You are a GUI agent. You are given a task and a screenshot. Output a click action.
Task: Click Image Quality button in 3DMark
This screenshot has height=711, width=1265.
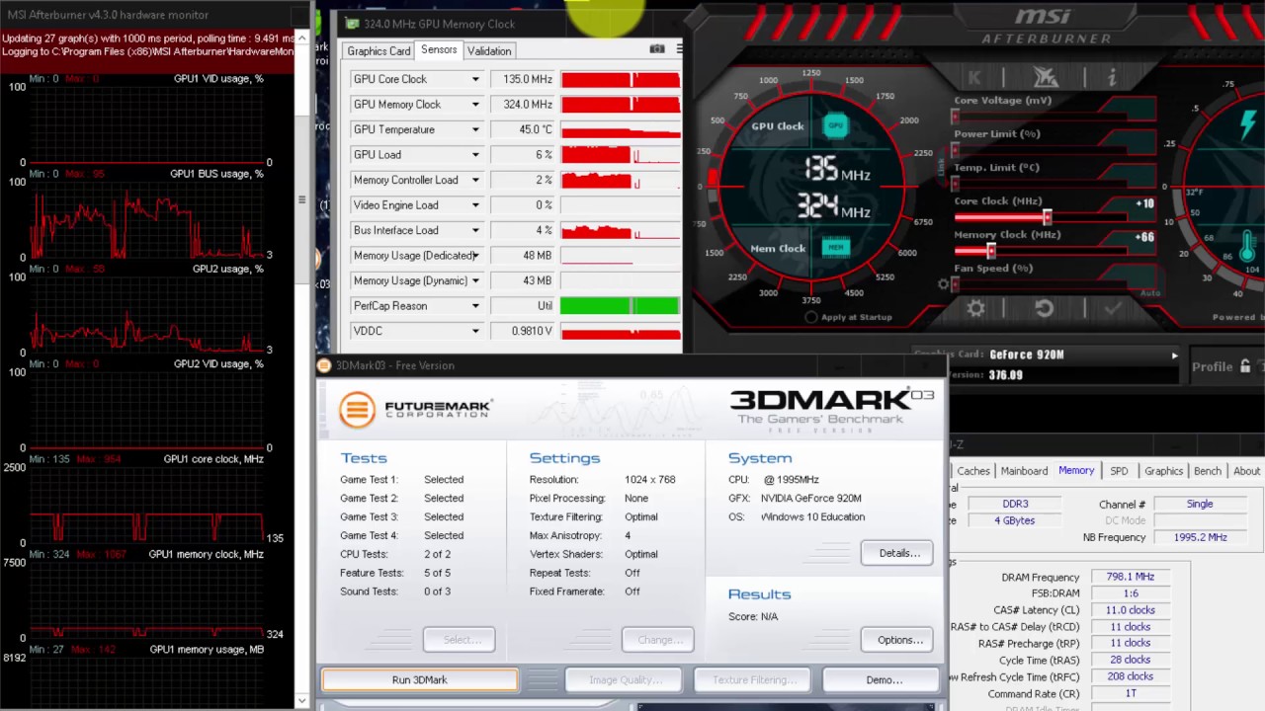(625, 679)
